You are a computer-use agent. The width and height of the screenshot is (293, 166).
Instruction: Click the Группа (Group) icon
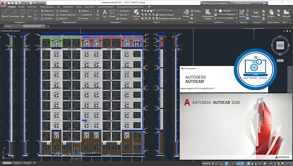(242, 13)
